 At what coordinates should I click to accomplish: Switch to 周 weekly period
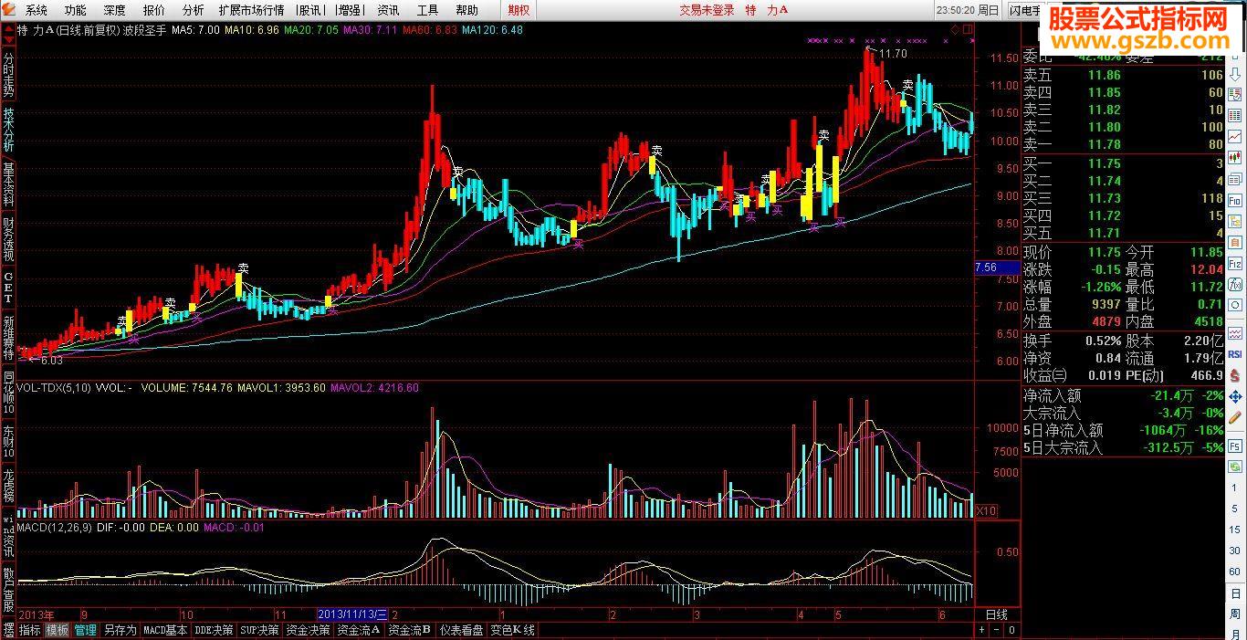(x=1234, y=614)
